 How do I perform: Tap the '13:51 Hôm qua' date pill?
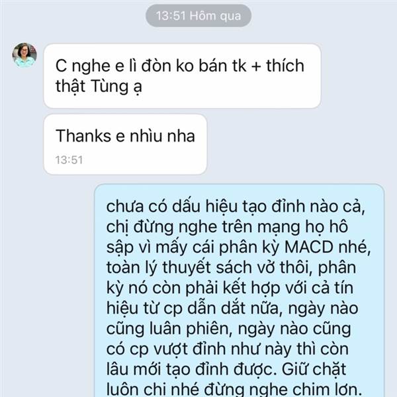(x=198, y=16)
